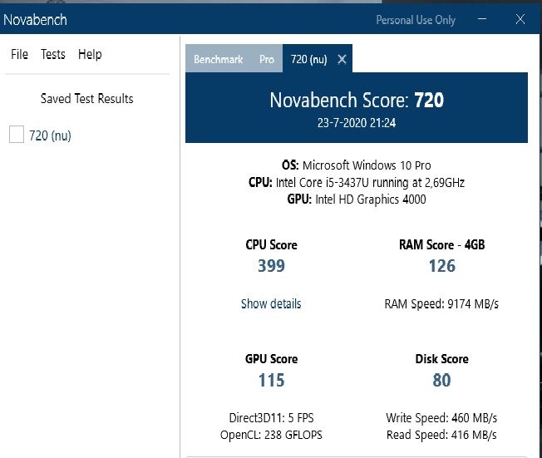
Task: Click the GPU score value 115
Action: 271,380
